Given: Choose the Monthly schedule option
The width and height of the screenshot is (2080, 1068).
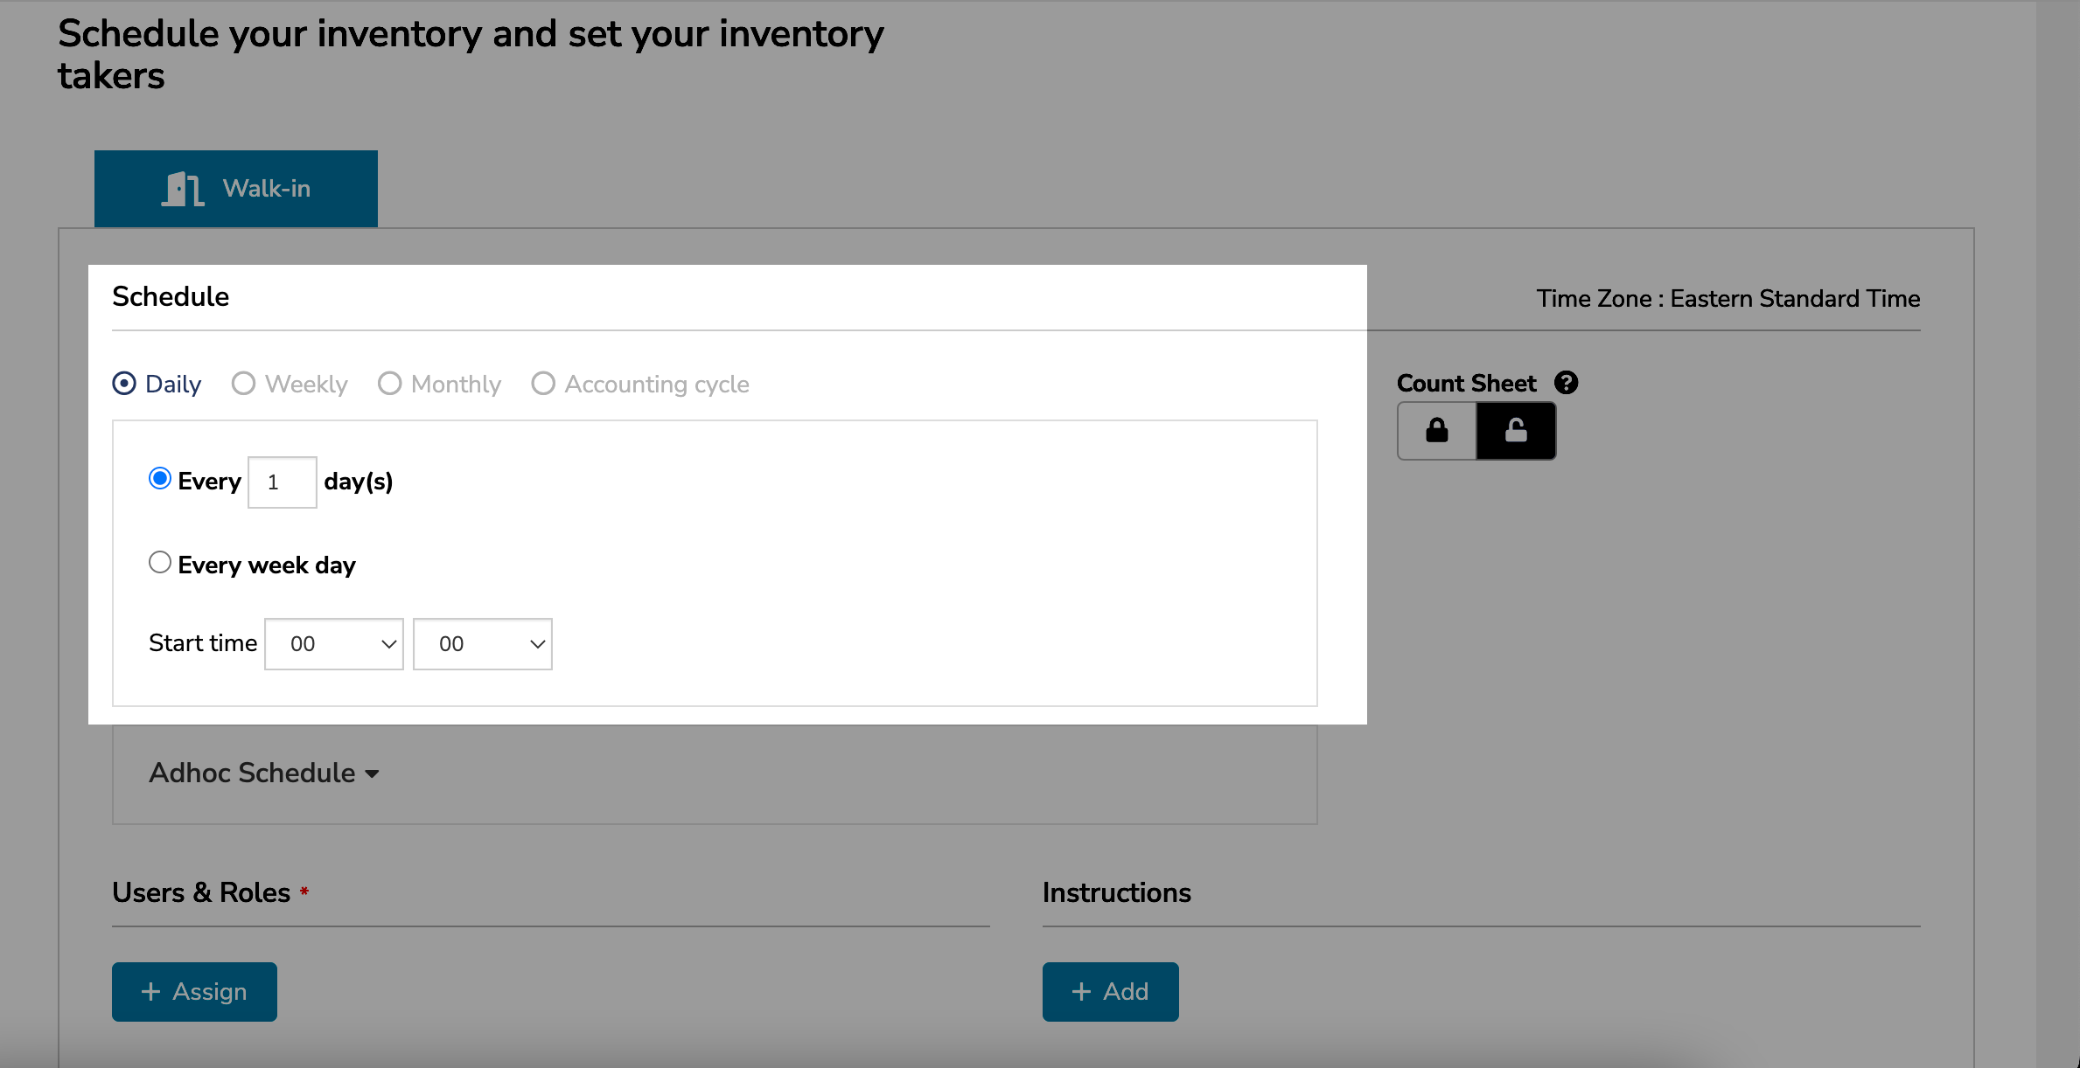Looking at the screenshot, I should pyautogui.click(x=390, y=383).
